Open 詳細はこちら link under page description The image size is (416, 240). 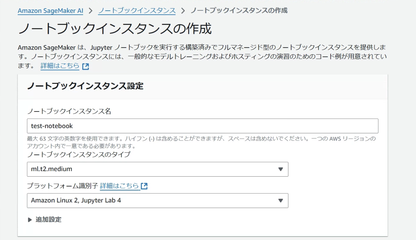pos(60,66)
